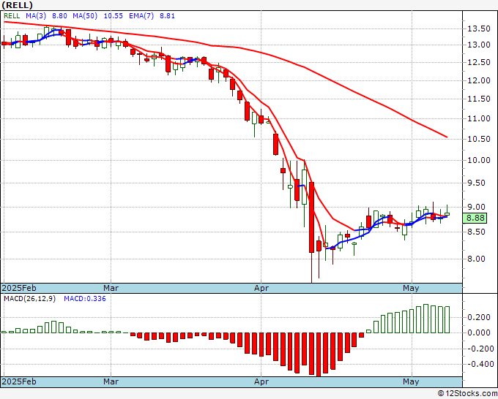Select the MA(3) legend label
Viewport: 498px width, 399px height.
click(36, 16)
